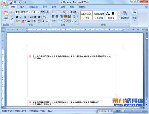Switch to the 插入 tab
This screenshot has height=114, width=149.
point(22,7)
